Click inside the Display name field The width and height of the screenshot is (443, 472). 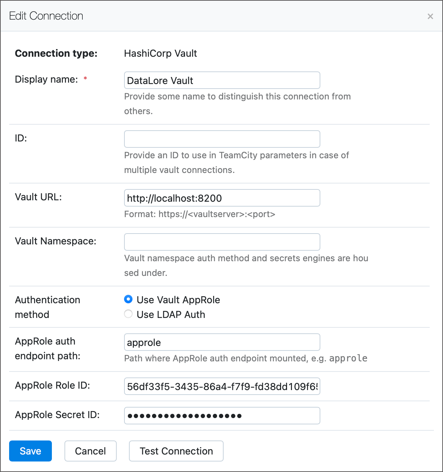tap(222, 80)
